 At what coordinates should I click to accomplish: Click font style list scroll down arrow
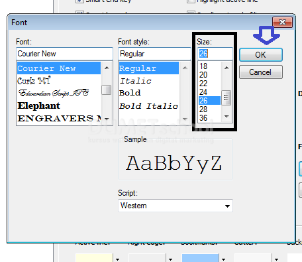(185, 119)
